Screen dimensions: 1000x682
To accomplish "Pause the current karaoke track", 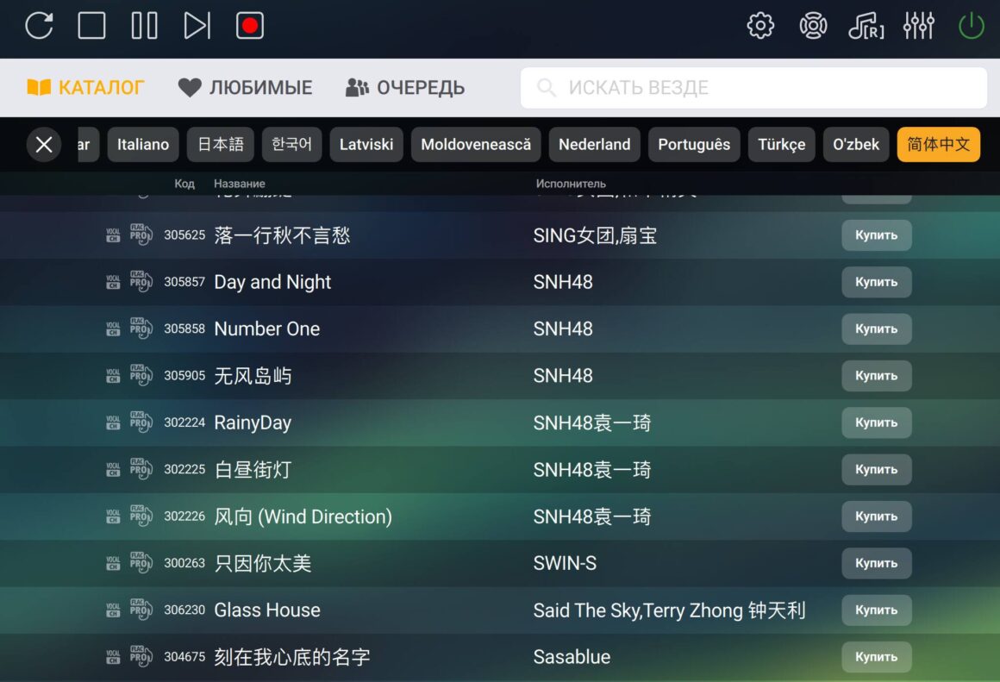I will pyautogui.click(x=144, y=26).
